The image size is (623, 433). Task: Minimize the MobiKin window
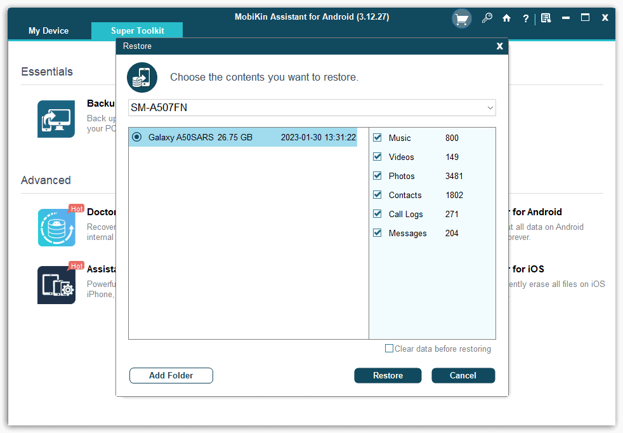pyautogui.click(x=566, y=18)
